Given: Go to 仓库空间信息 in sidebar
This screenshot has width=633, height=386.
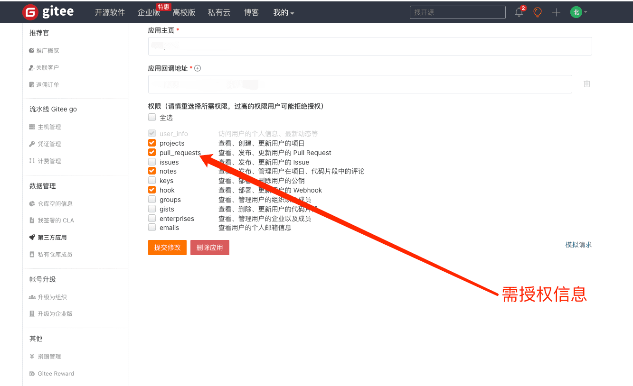Looking at the screenshot, I should click(55, 204).
